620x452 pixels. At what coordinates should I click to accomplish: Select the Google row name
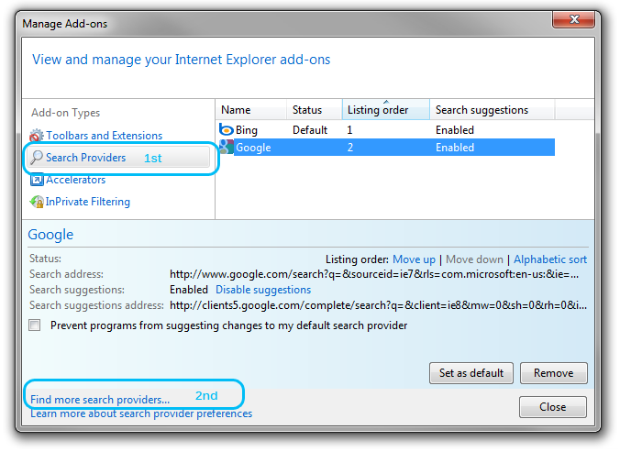coord(253,148)
